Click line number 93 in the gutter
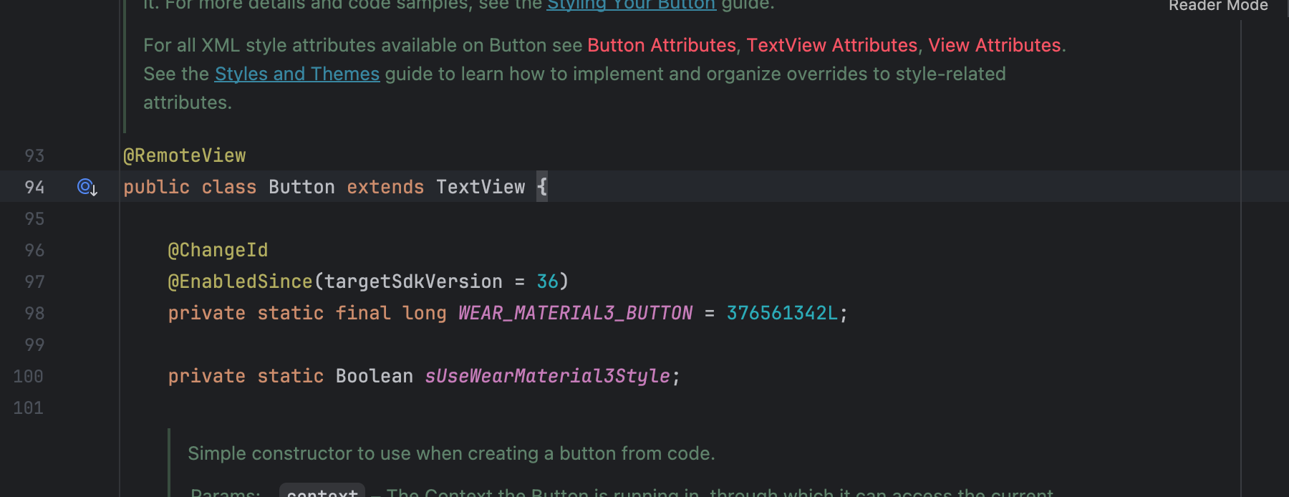This screenshot has height=497, width=1289. point(34,155)
